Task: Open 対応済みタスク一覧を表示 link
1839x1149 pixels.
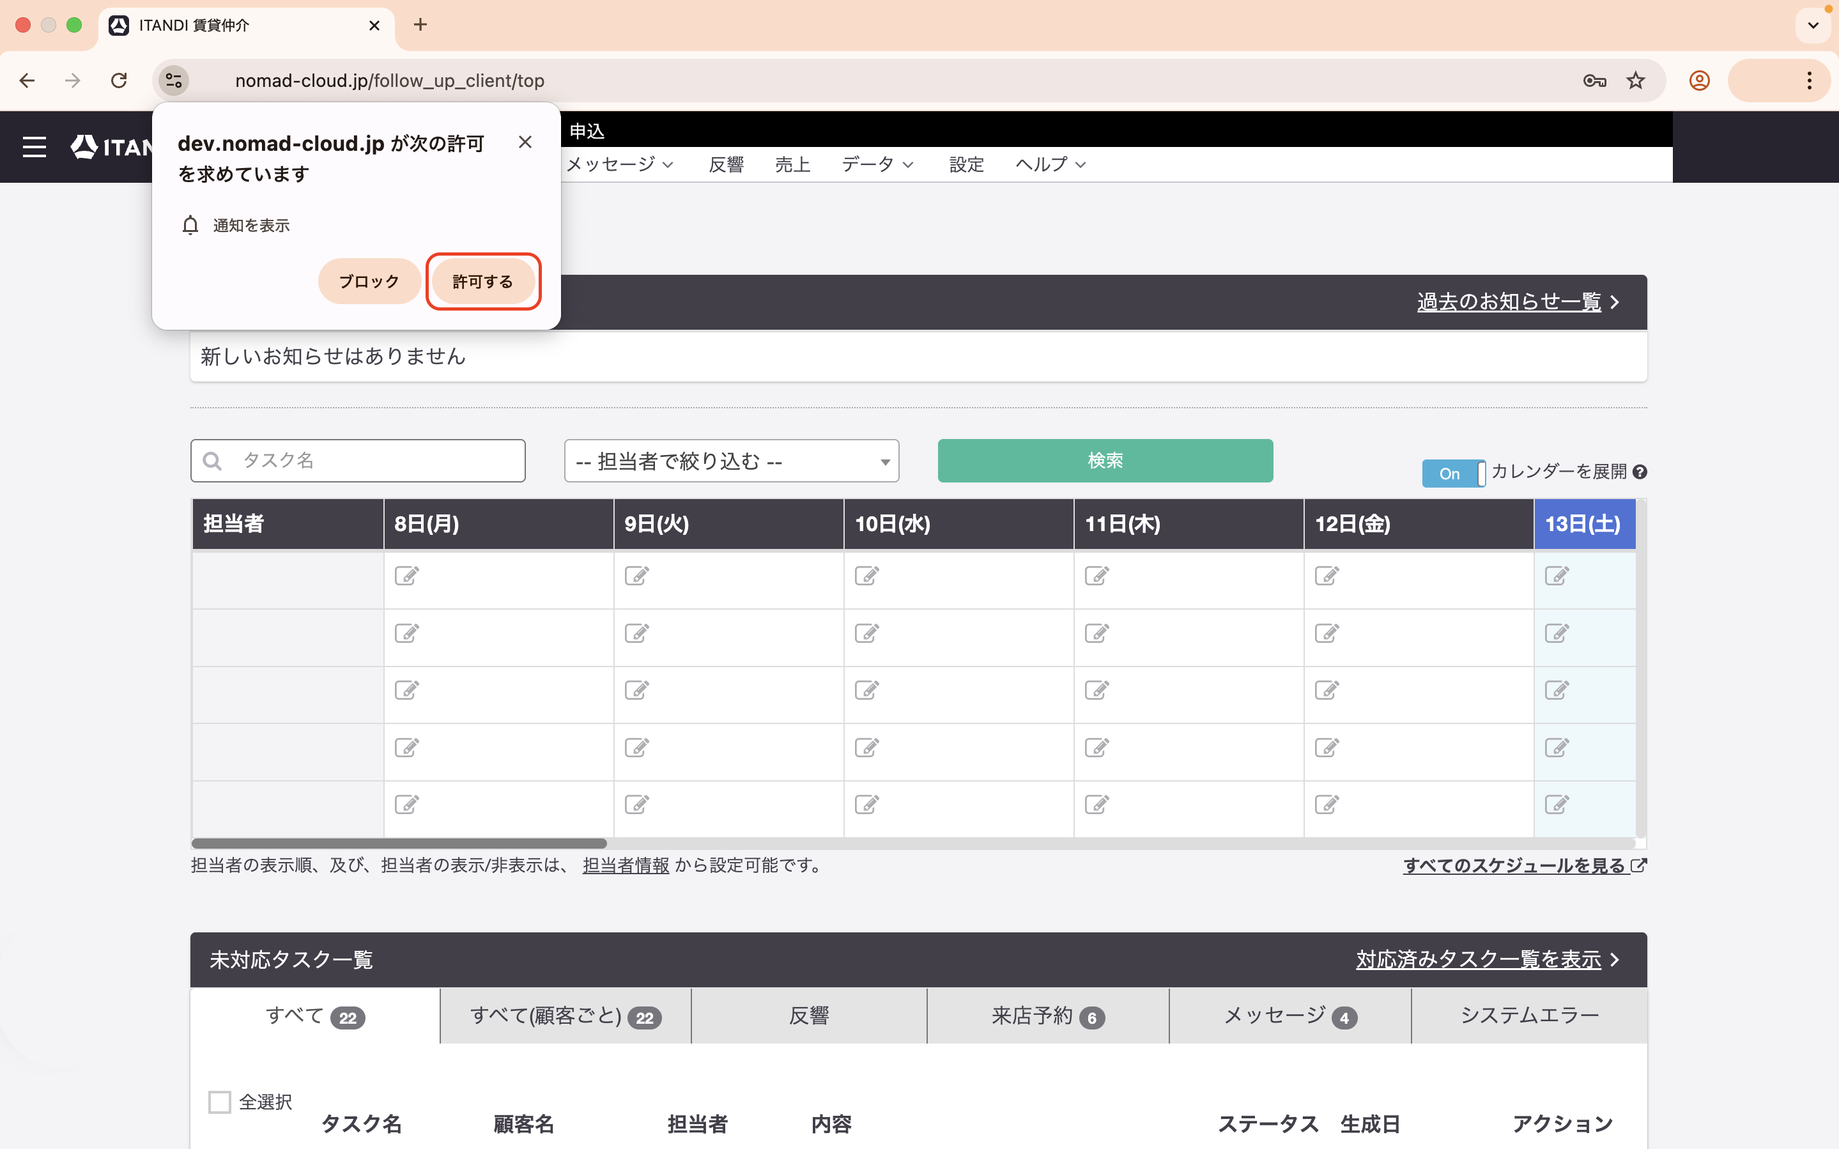Action: [x=1488, y=959]
